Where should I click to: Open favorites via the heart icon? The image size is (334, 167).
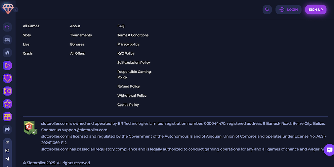7,78
